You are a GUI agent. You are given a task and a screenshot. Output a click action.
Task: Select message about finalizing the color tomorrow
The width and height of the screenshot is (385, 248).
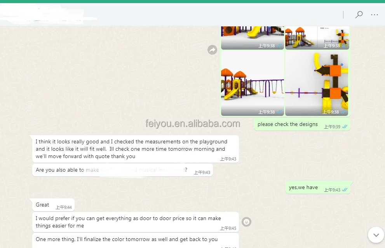click(136, 241)
